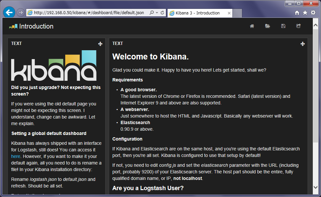Click the bold 'not localhost' text
This screenshot has height=197, width=321.
[x=188, y=178]
